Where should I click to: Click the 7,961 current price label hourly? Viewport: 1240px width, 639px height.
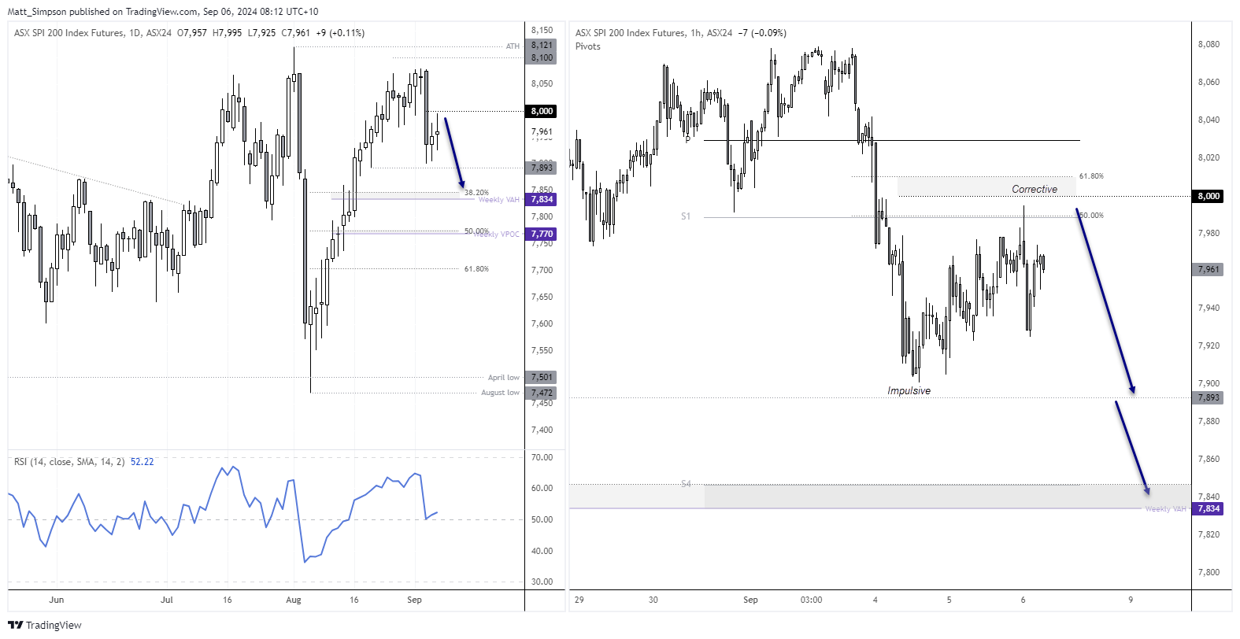1209,269
